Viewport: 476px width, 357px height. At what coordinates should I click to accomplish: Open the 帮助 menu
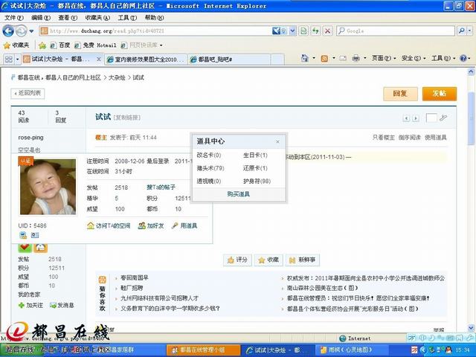click(154, 18)
